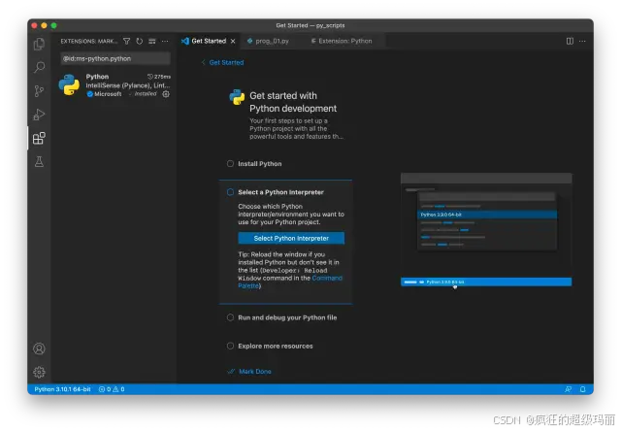Expand the Install Python step
This screenshot has height=431, width=621.
(x=260, y=164)
